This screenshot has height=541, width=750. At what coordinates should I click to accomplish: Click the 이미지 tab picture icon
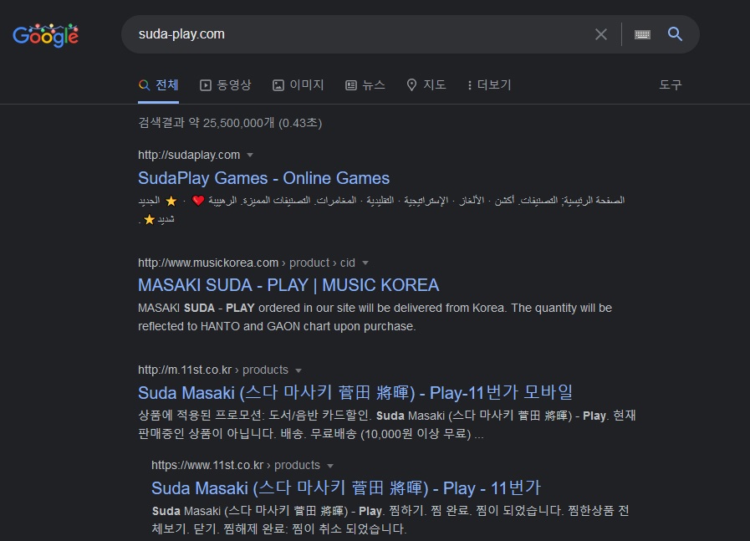pos(278,85)
